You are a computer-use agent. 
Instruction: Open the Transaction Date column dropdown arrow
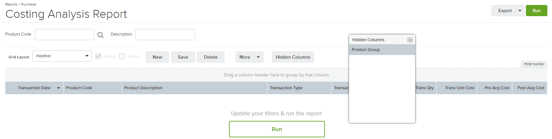[x=59, y=88]
